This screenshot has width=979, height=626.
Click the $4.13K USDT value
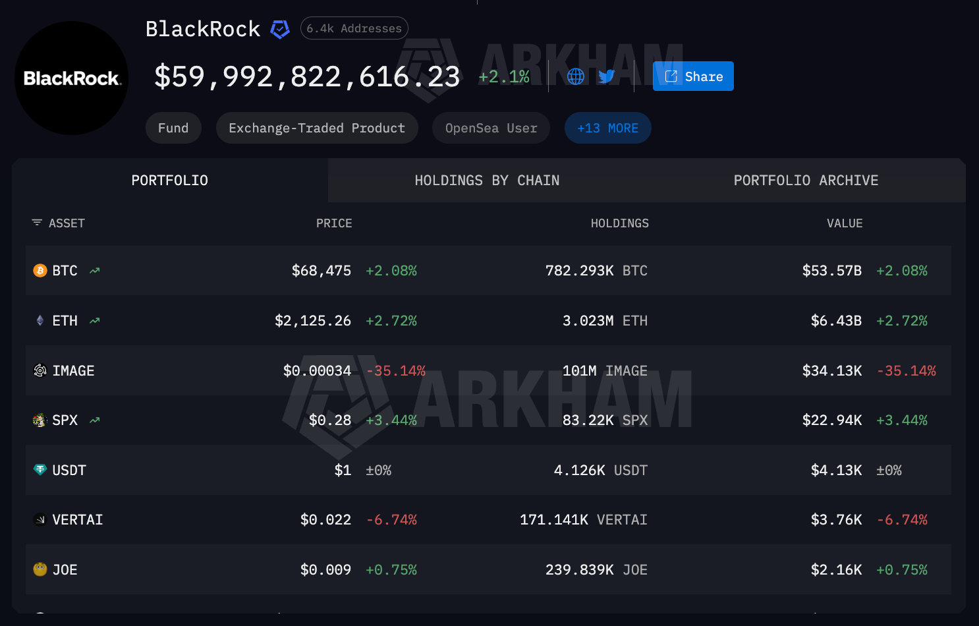click(836, 470)
